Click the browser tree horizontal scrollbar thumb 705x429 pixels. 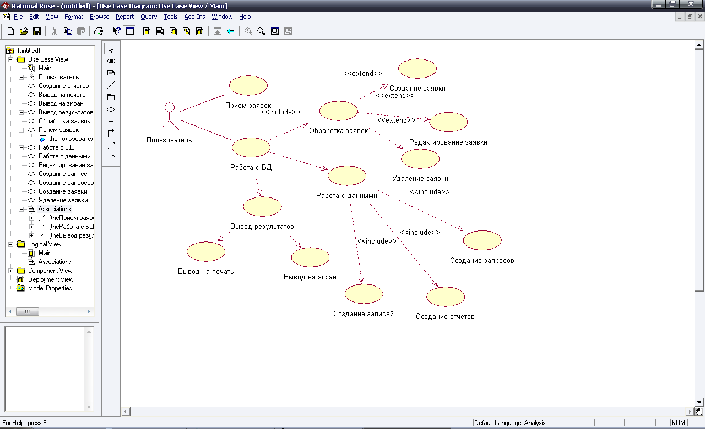click(x=28, y=311)
